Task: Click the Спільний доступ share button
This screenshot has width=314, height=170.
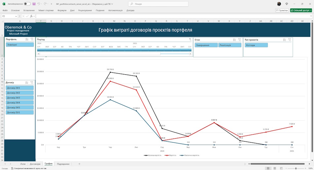Action: pyautogui.click(x=301, y=10)
